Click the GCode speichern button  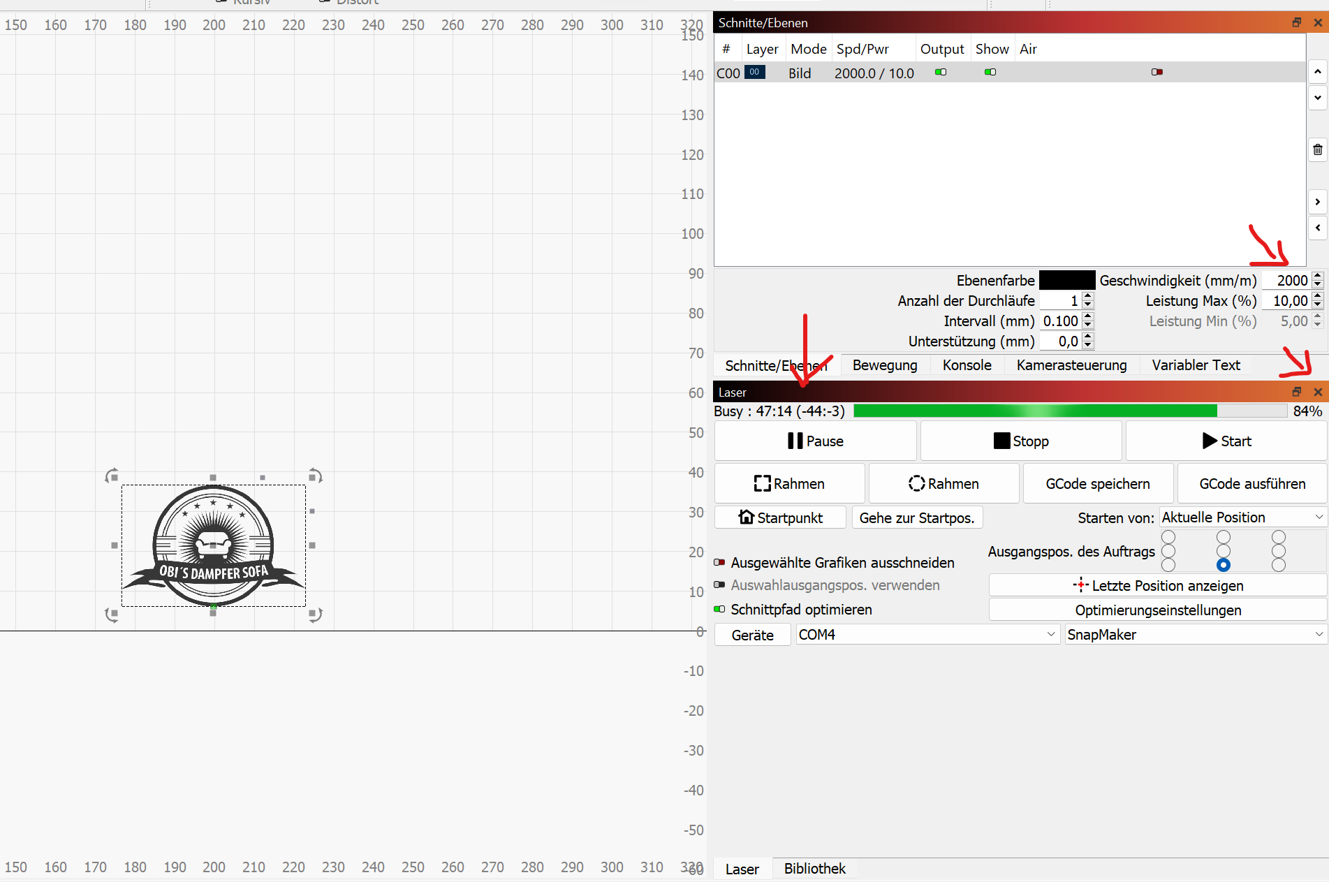tap(1098, 483)
